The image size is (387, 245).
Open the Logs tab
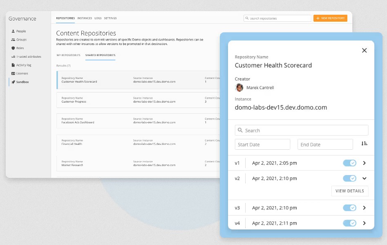(98, 18)
